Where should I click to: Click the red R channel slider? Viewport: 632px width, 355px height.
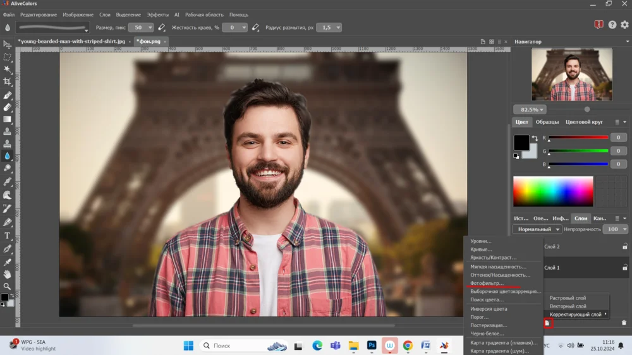pyautogui.click(x=578, y=138)
